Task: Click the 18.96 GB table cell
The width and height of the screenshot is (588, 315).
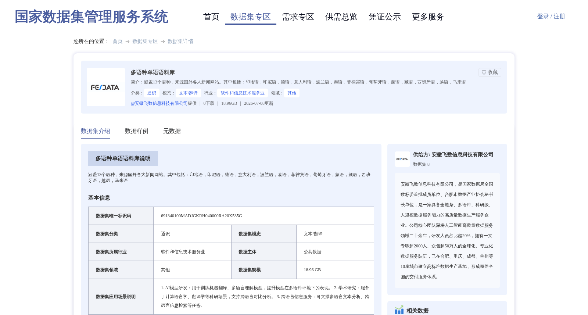Action: 335,270
